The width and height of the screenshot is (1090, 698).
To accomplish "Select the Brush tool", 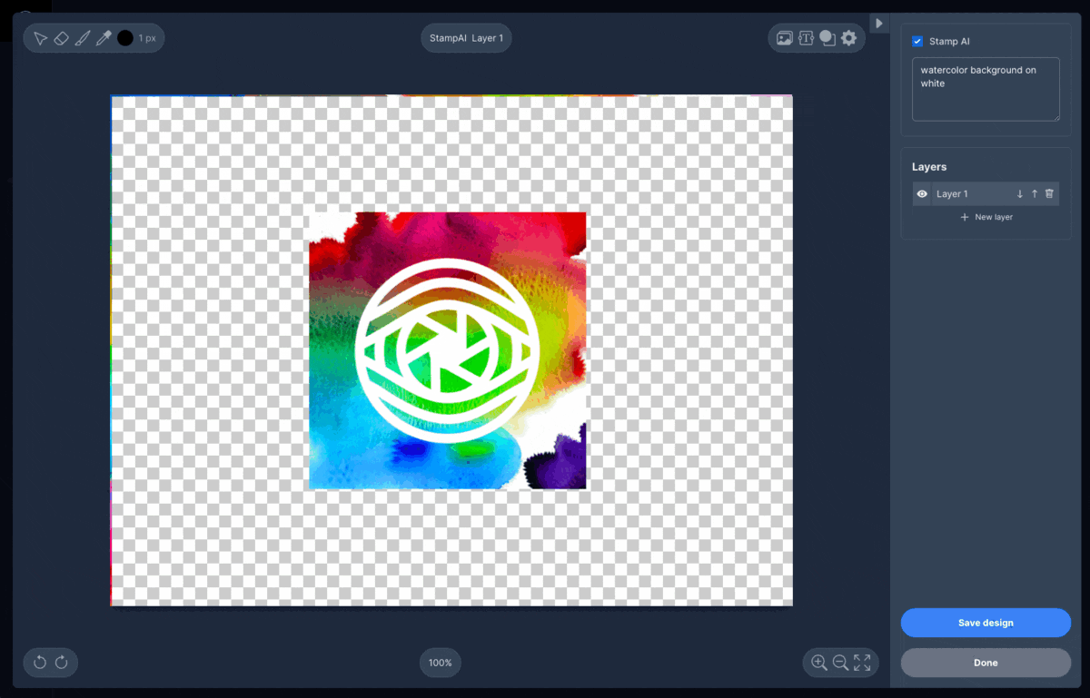I will [x=82, y=38].
